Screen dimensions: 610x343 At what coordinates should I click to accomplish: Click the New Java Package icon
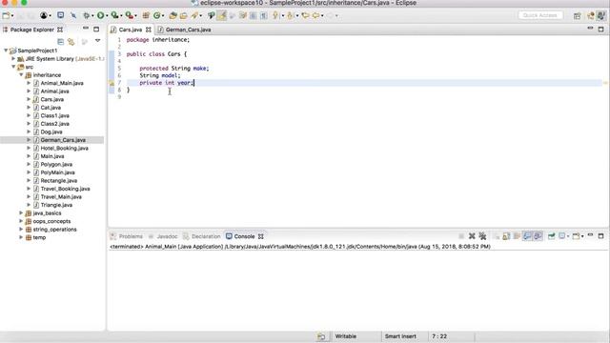[146, 15]
